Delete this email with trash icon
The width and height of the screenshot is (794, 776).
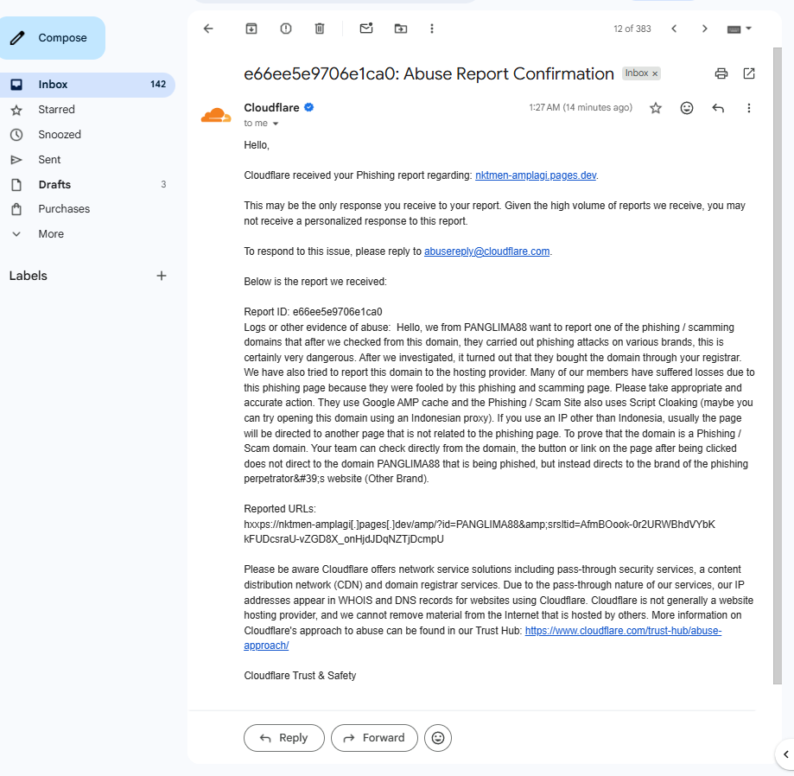point(320,29)
